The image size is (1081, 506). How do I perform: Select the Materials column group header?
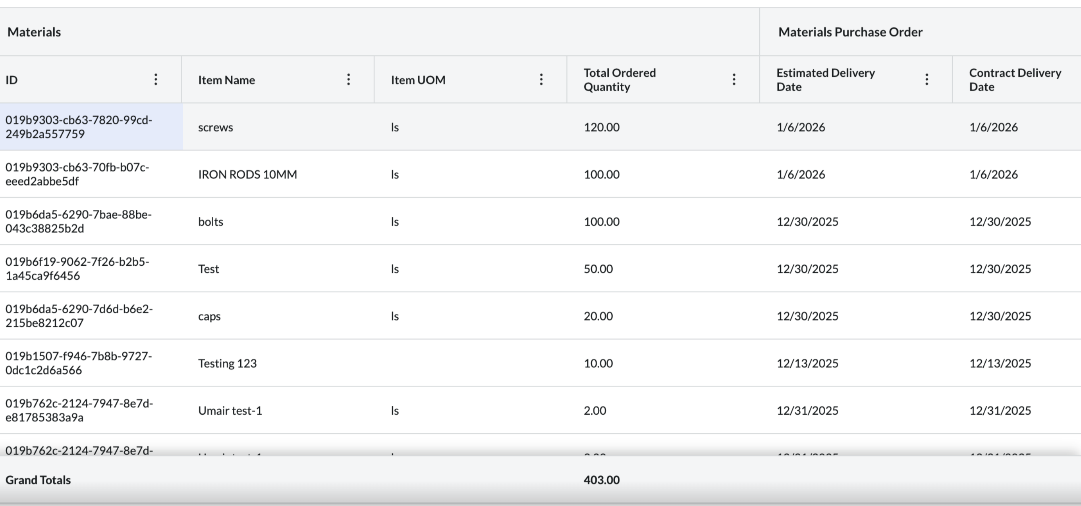[x=35, y=32]
